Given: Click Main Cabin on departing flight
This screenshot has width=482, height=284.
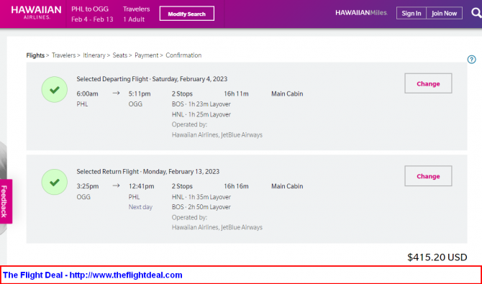Looking at the screenshot, I should pyautogui.click(x=287, y=93).
